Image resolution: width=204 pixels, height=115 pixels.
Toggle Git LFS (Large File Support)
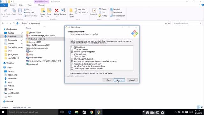(72, 59)
